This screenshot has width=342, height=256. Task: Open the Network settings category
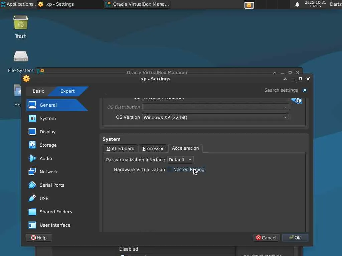click(x=57, y=172)
